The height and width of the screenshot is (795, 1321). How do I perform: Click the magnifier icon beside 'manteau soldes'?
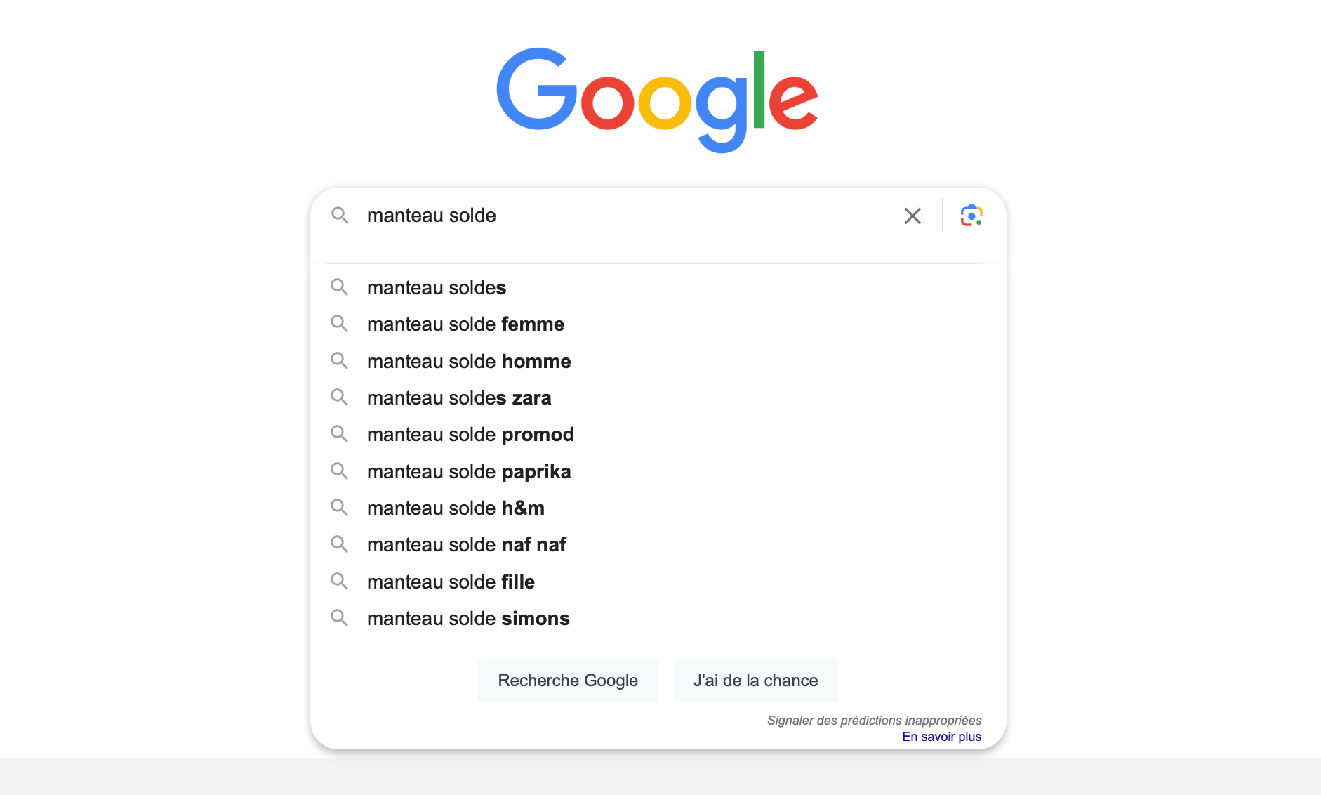point(340,287)
